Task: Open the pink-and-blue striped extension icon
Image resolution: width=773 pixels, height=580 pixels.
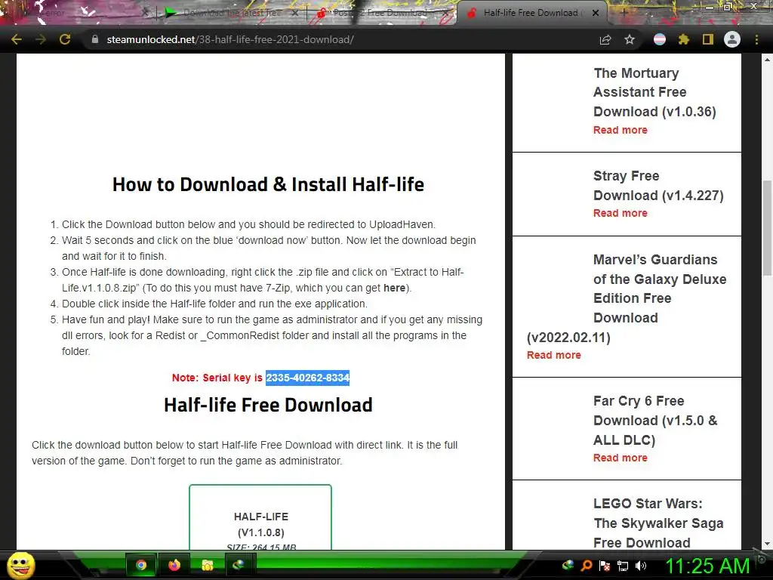Action: [660, 39]
